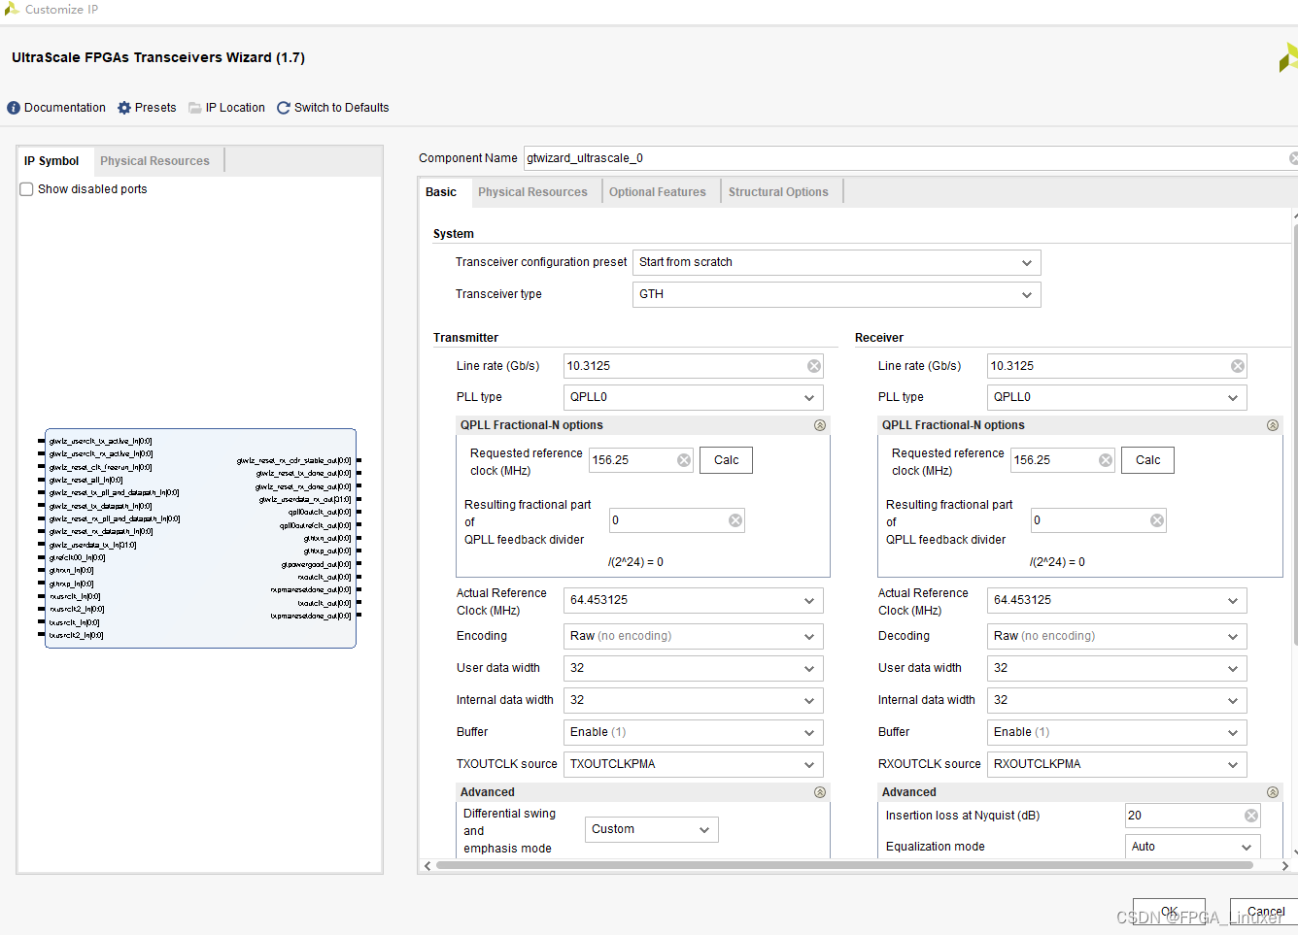This screenshot has width=1298, height=935.
Task: Open Transmitter Internal data width dropdown
Action: click(694, 700)
